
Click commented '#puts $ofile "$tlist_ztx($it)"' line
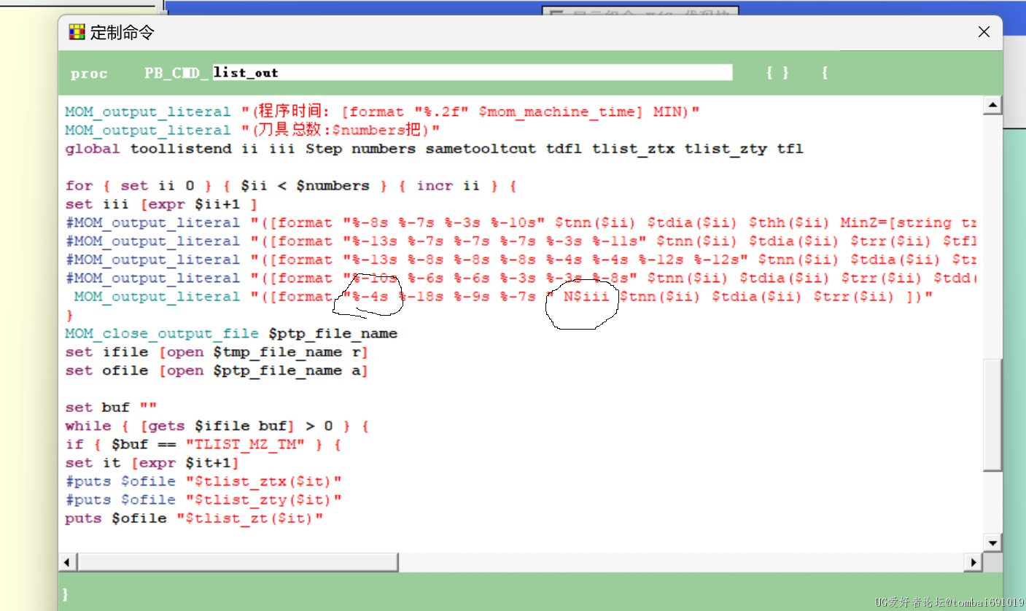click(203, 482)
